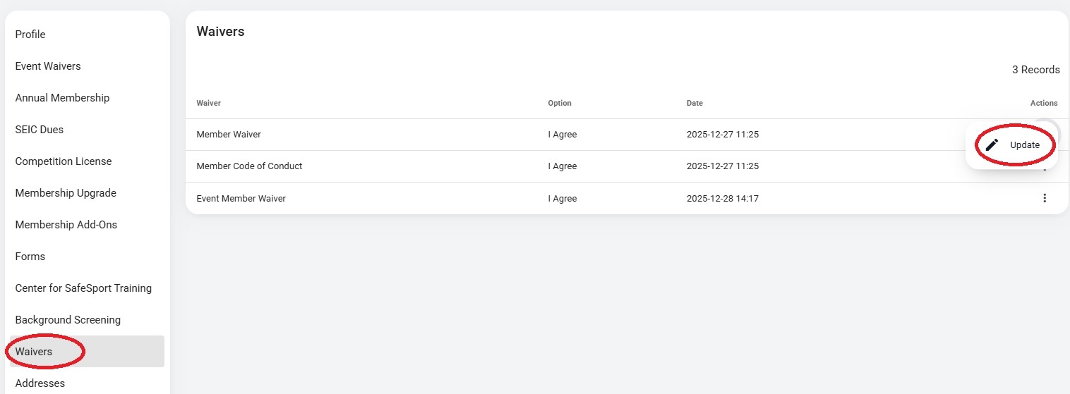Open the actions menu for Event Member Waiver
The image size is (1070, 394).
pyautogui.click(x=1045, y=198)
